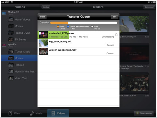
Task: Open the Pictures folder icon
Action: (x=11, y=65)
